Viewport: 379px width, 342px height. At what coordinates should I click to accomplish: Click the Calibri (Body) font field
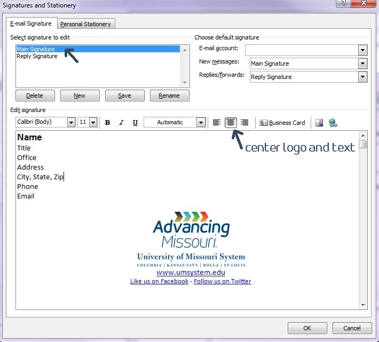coord(42,122)
